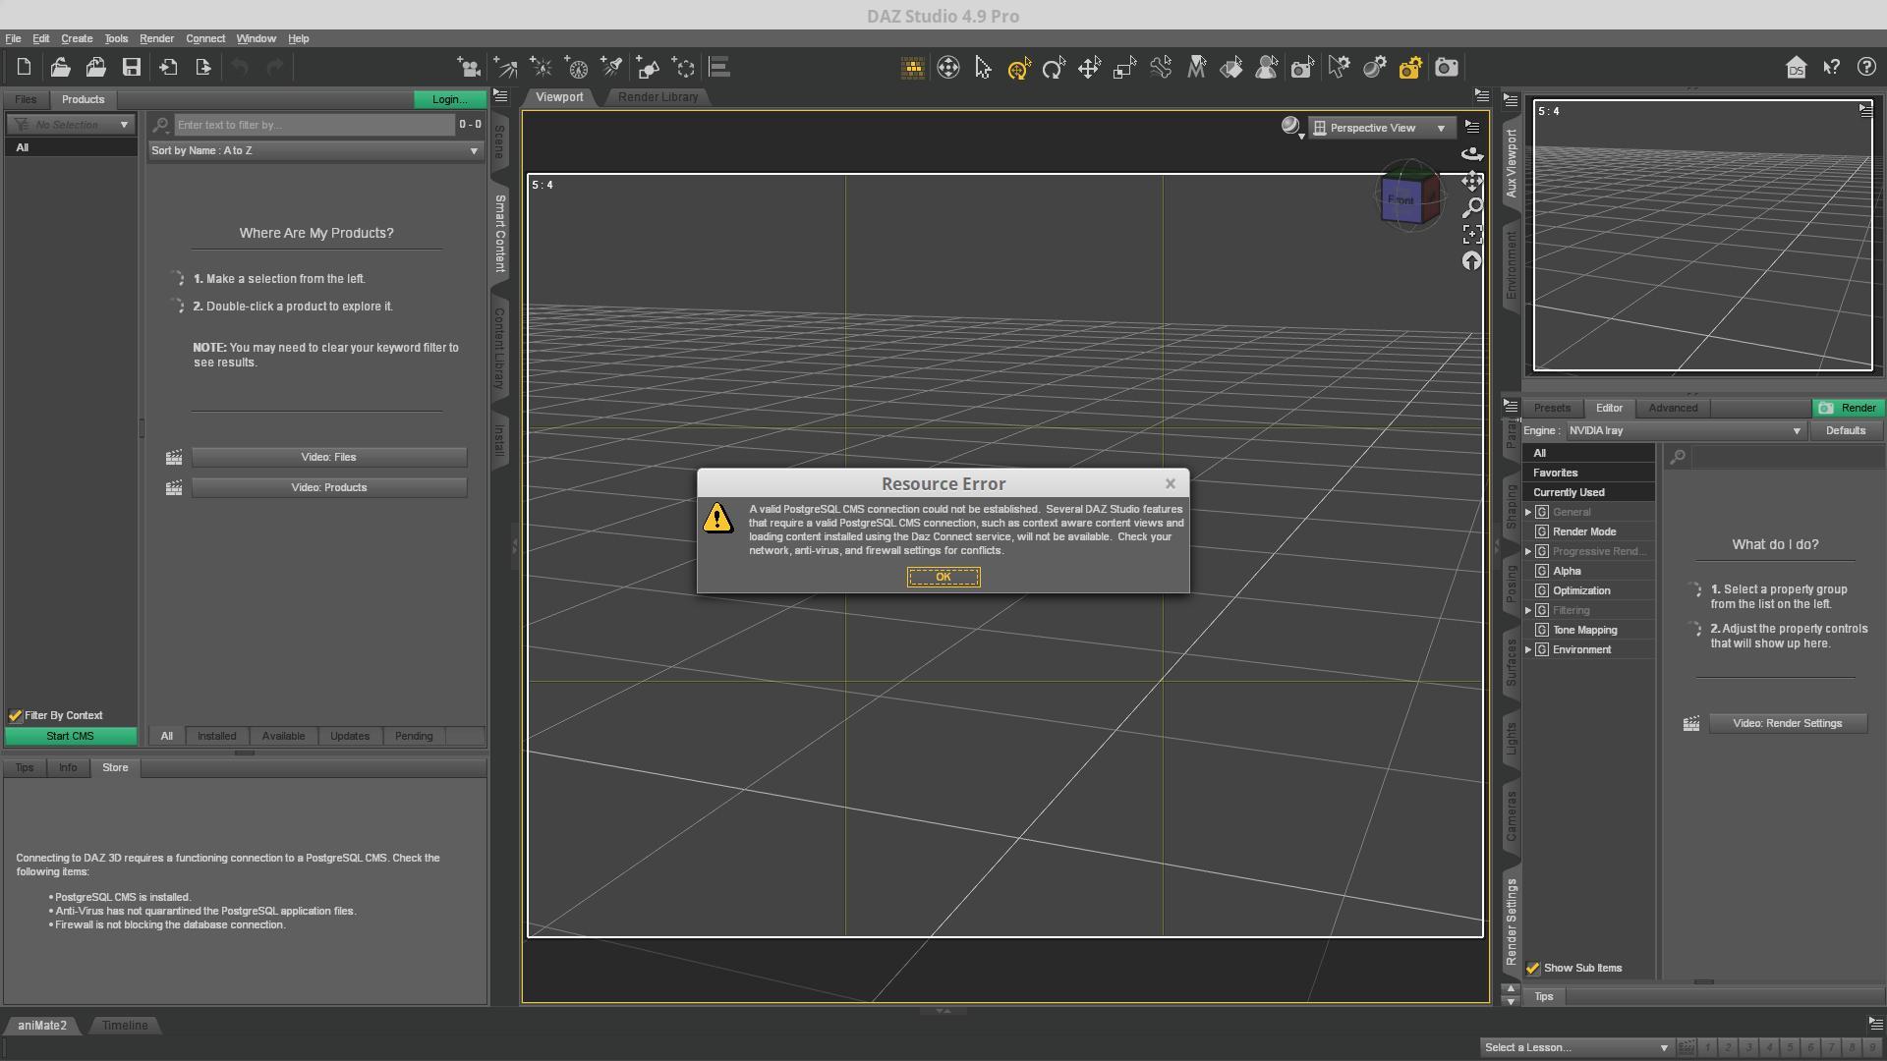Screen dimensions: 1887x1061
Task: Expand the Environment property group
Action: [x=1528, y=650]
